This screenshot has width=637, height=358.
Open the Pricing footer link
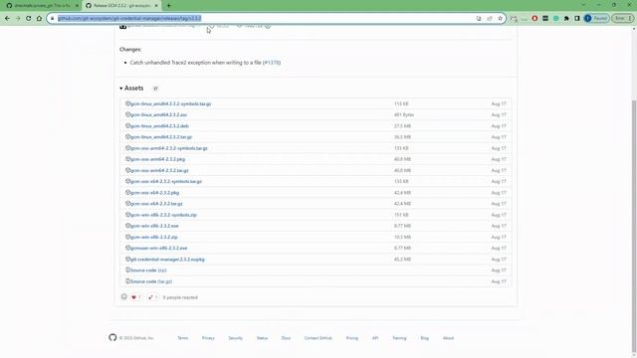tap(352, 338)
